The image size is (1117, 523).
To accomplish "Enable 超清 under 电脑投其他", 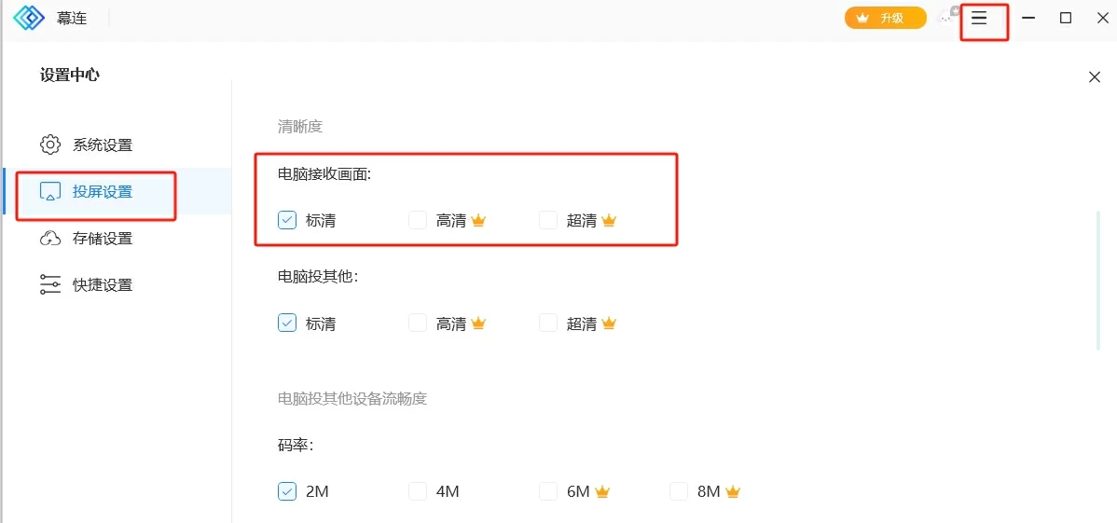I will point(548,323).
